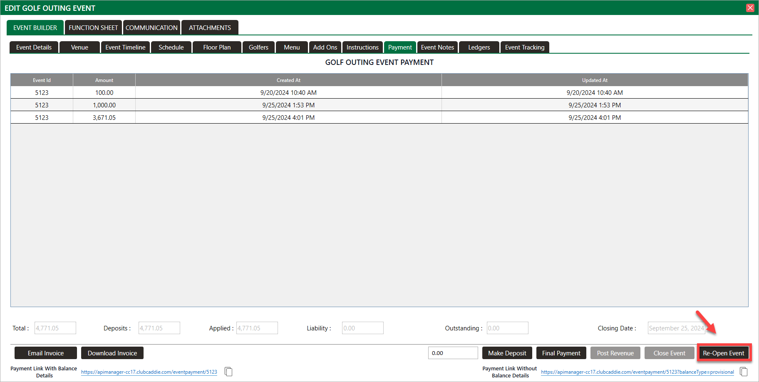Open the eventpayment/5123 payment link
759x382 pixels.
pos(149,372)
